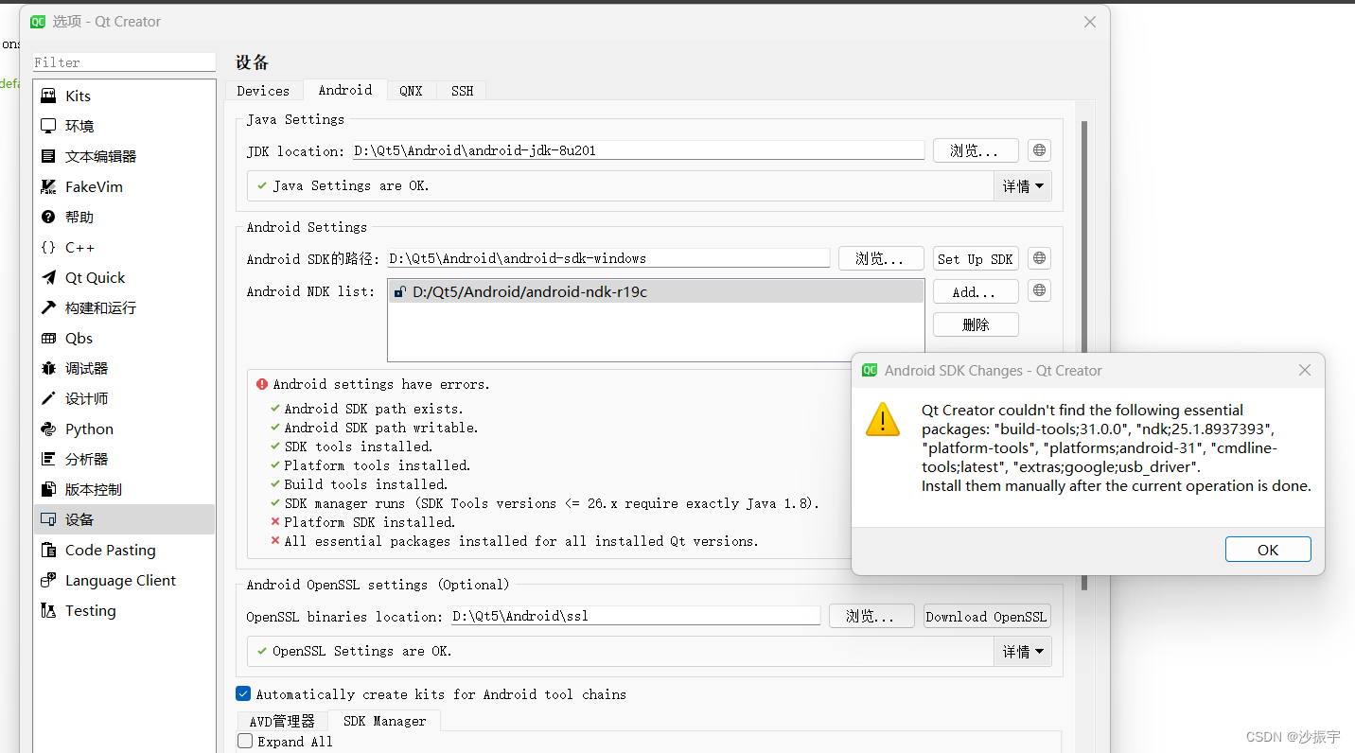Click 'Android SDK path exists.' line
The height and width of the screenshot is (753, 1355).
[374, 409]
